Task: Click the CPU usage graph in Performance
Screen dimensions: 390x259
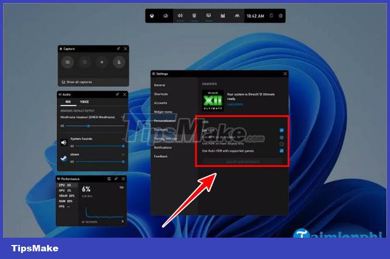Action: pyautogui.click(x=103, y=211)
